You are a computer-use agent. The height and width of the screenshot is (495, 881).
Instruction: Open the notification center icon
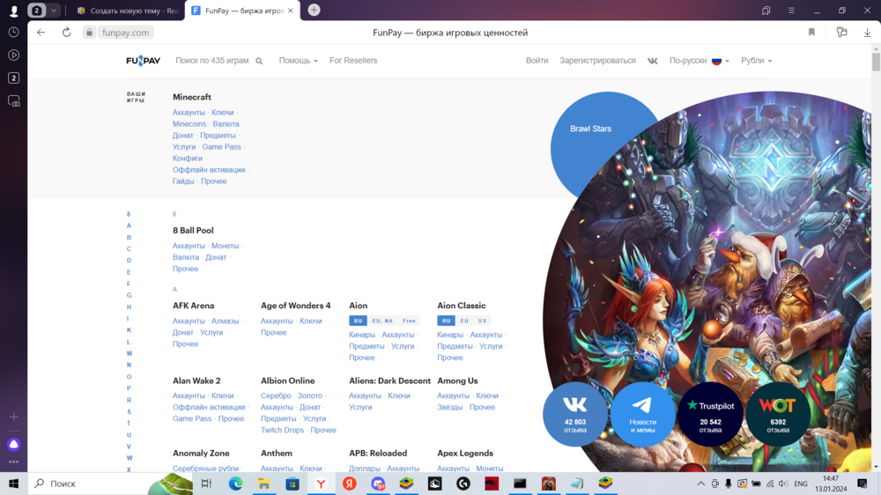(x=862, y=484)
